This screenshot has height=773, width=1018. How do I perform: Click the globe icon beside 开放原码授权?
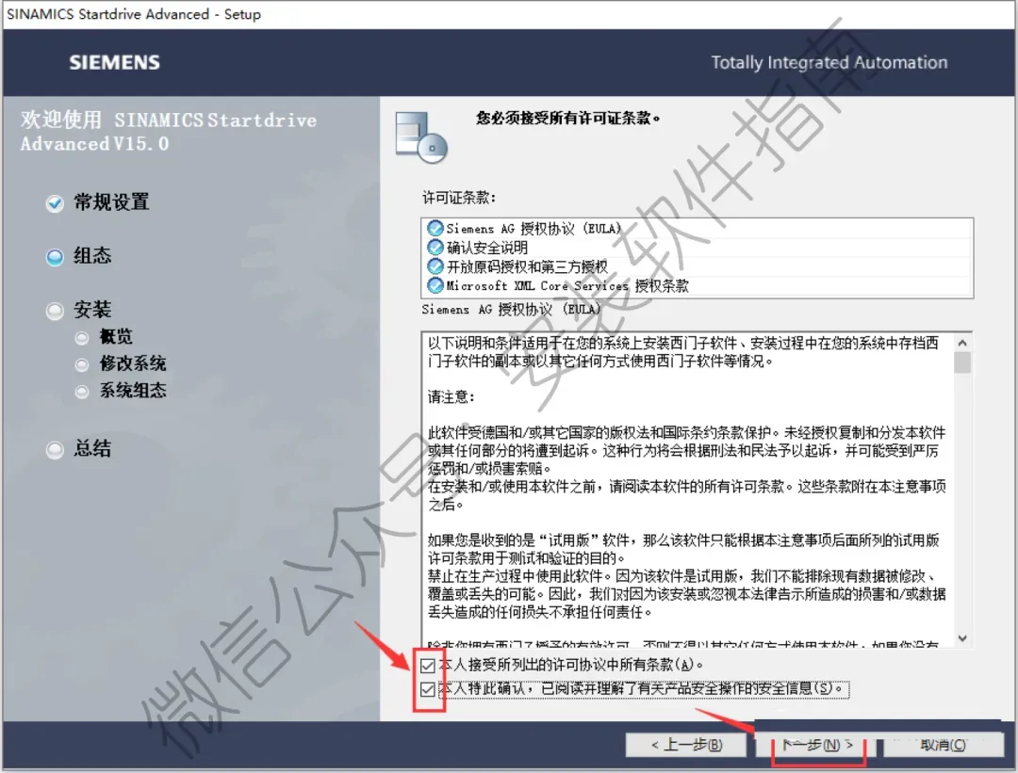435,266
